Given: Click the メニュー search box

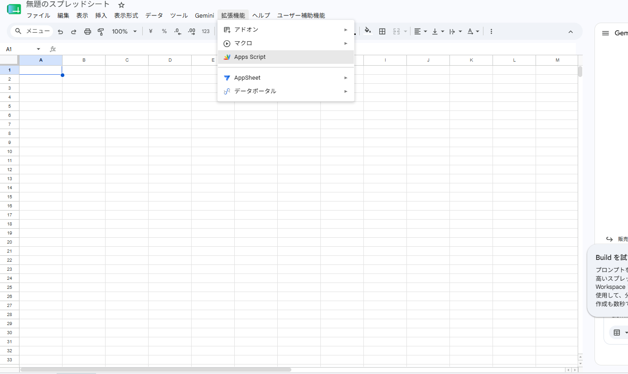Looking at the screenshot, I should [x=32, y=31].
